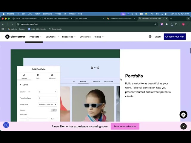191x143 pixels.
Task: Open the cmbd 349 Google Docs bookmark
Action: point(37,29)
